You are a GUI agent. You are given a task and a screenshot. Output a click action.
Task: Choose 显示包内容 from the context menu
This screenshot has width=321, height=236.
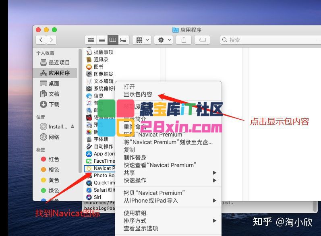point(168,94)
